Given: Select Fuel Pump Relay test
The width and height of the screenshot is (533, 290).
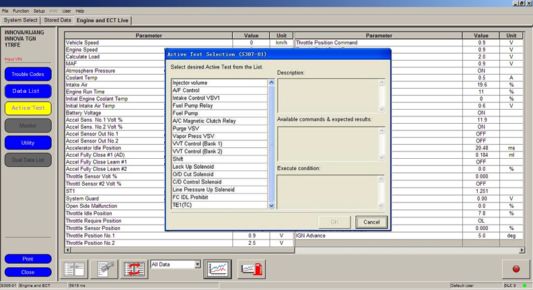Looking at the screenshot, I should click(x=219, y=106).
